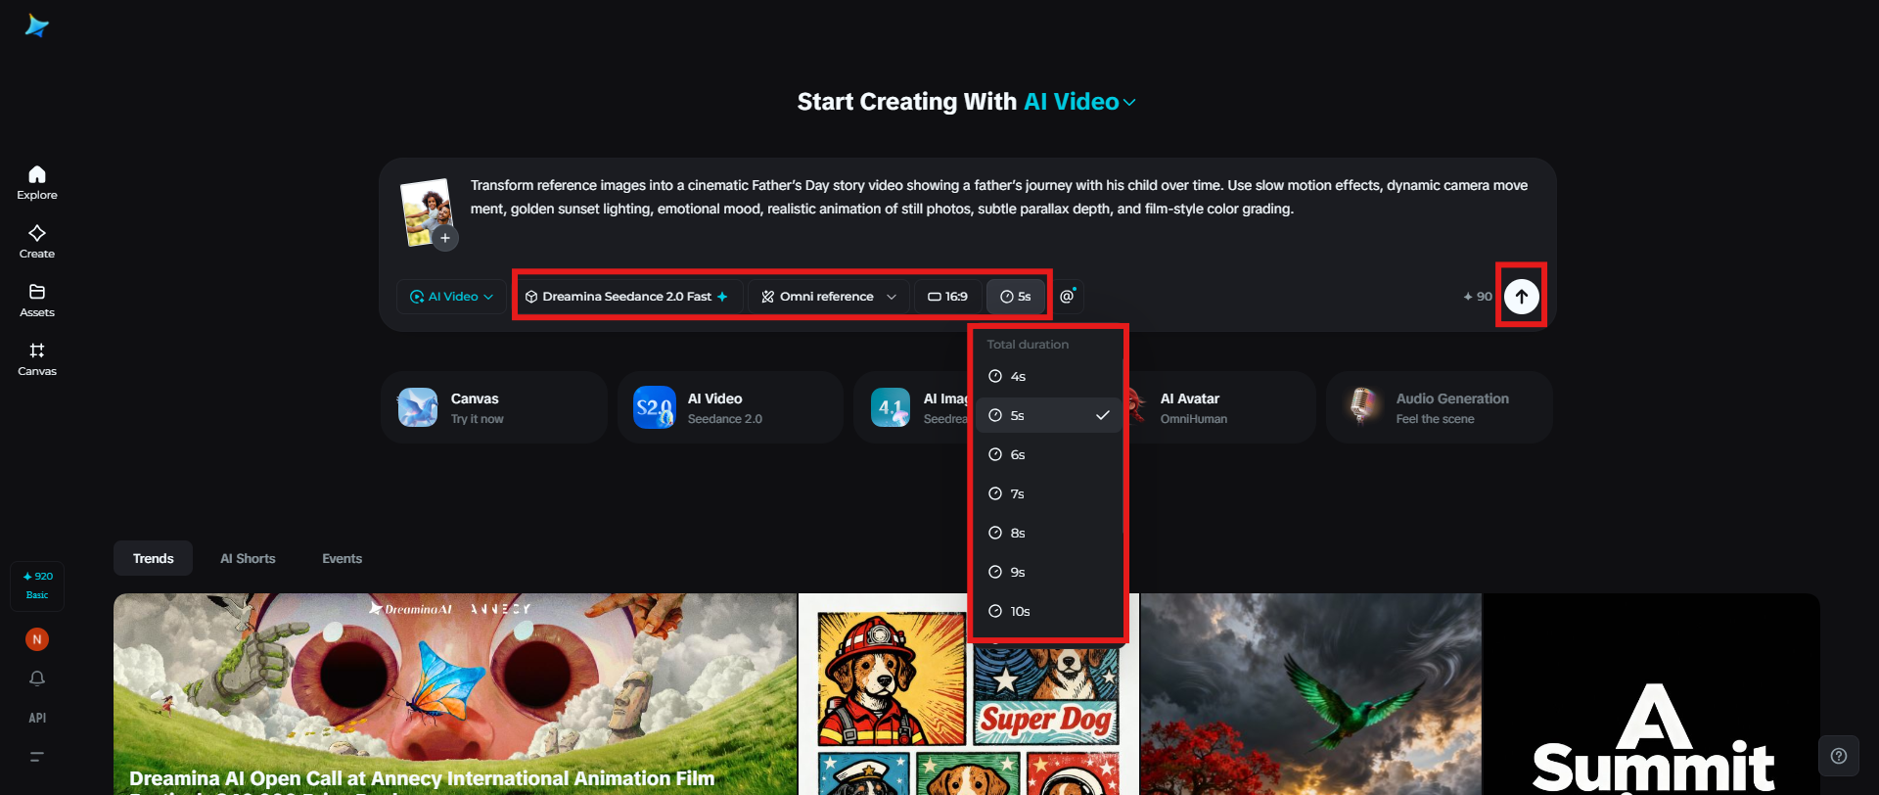
Task: Open the Omni reference dropdown
Action: coord(829,297)
